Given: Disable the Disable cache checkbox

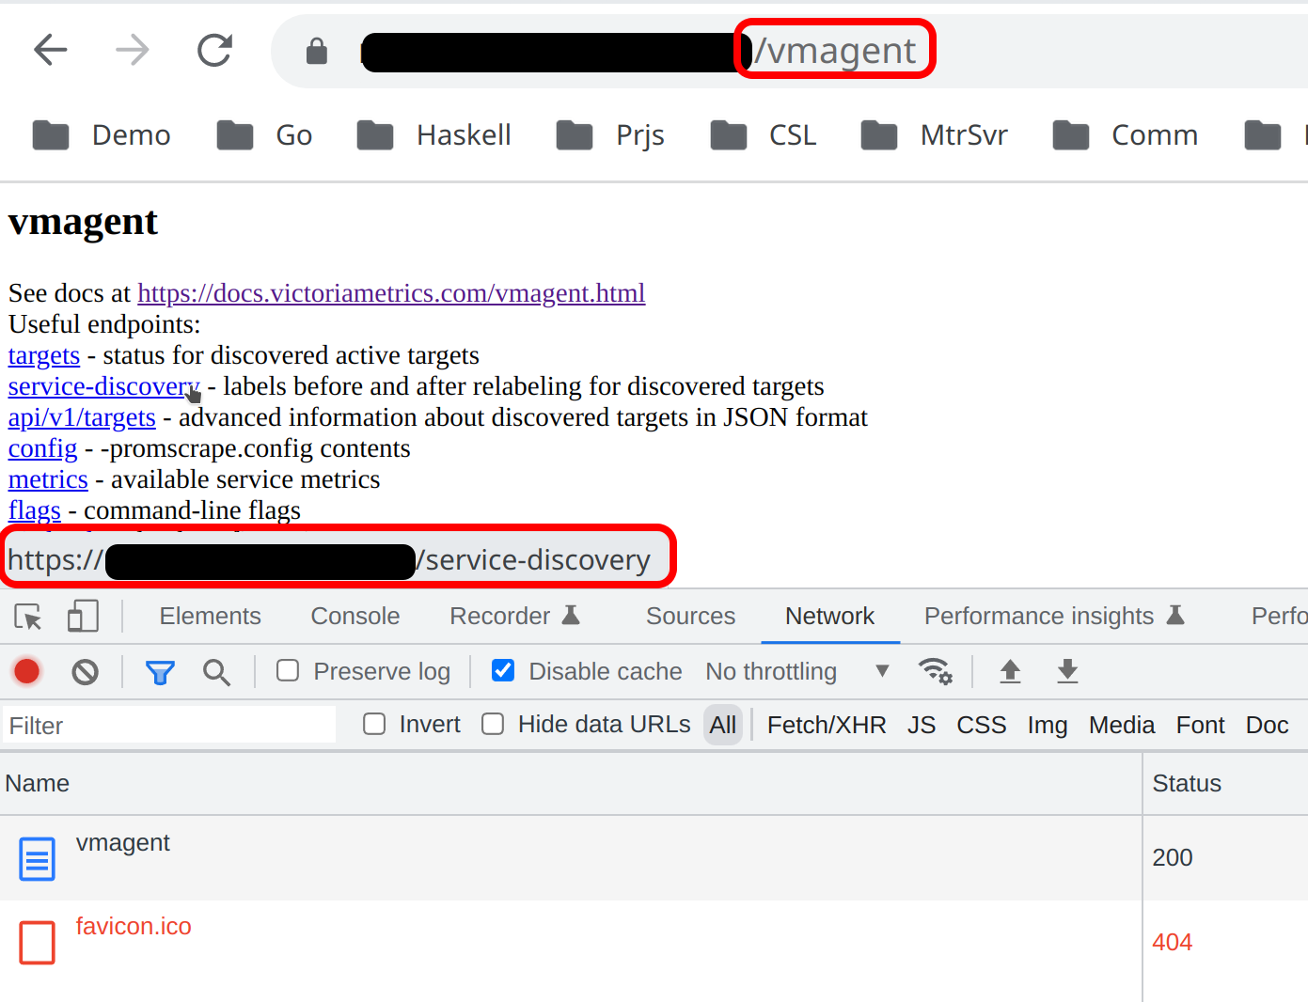Looking at the screenshot, I should click(503, 670).
